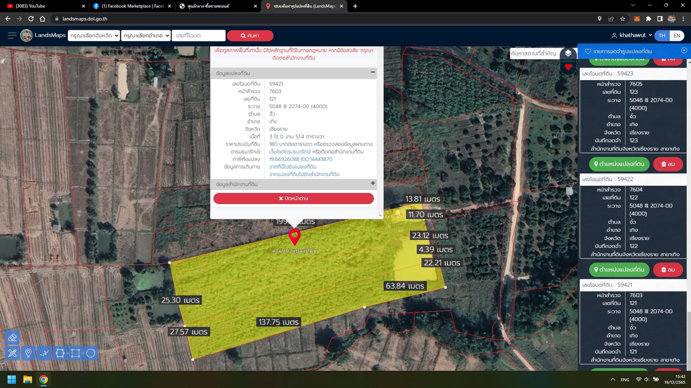Open the map layers icon

pos(568,53)
